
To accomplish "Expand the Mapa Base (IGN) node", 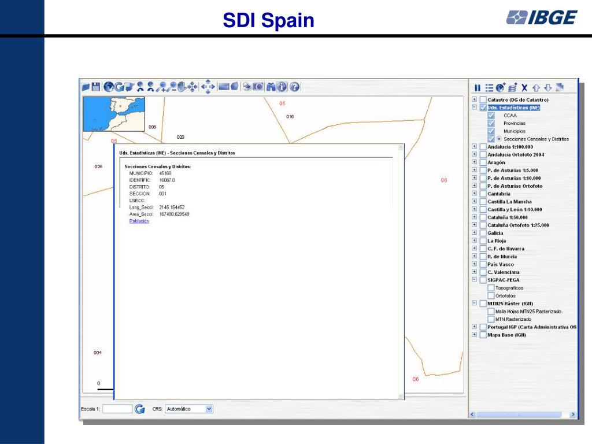I will click(474, 335).
